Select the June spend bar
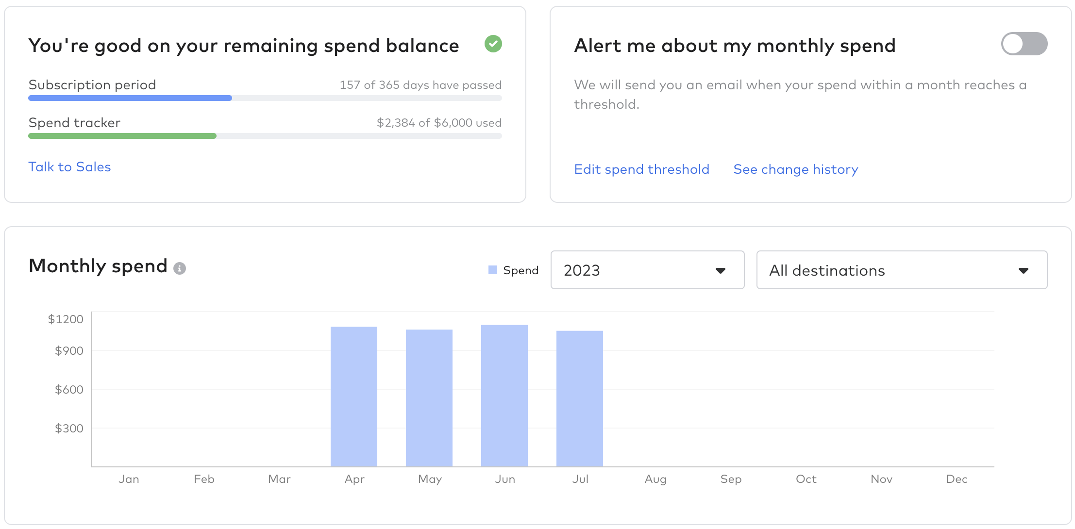Image resolution: width=1075 pixels, height=529 pixels. point(504,396)
